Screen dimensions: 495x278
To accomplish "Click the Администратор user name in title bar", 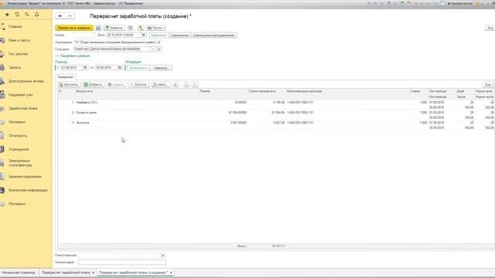I will [461, 3].
